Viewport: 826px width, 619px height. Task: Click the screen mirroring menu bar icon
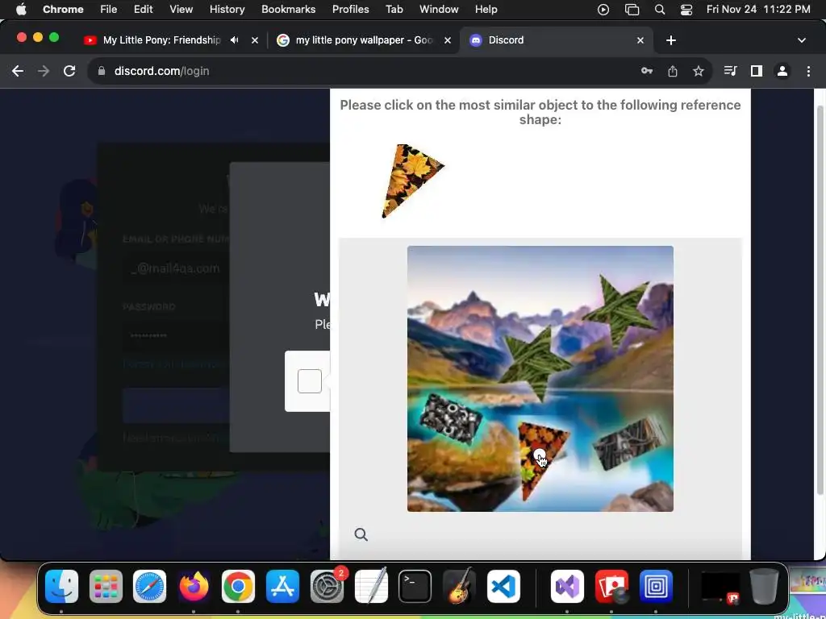(x=632, y=10)
